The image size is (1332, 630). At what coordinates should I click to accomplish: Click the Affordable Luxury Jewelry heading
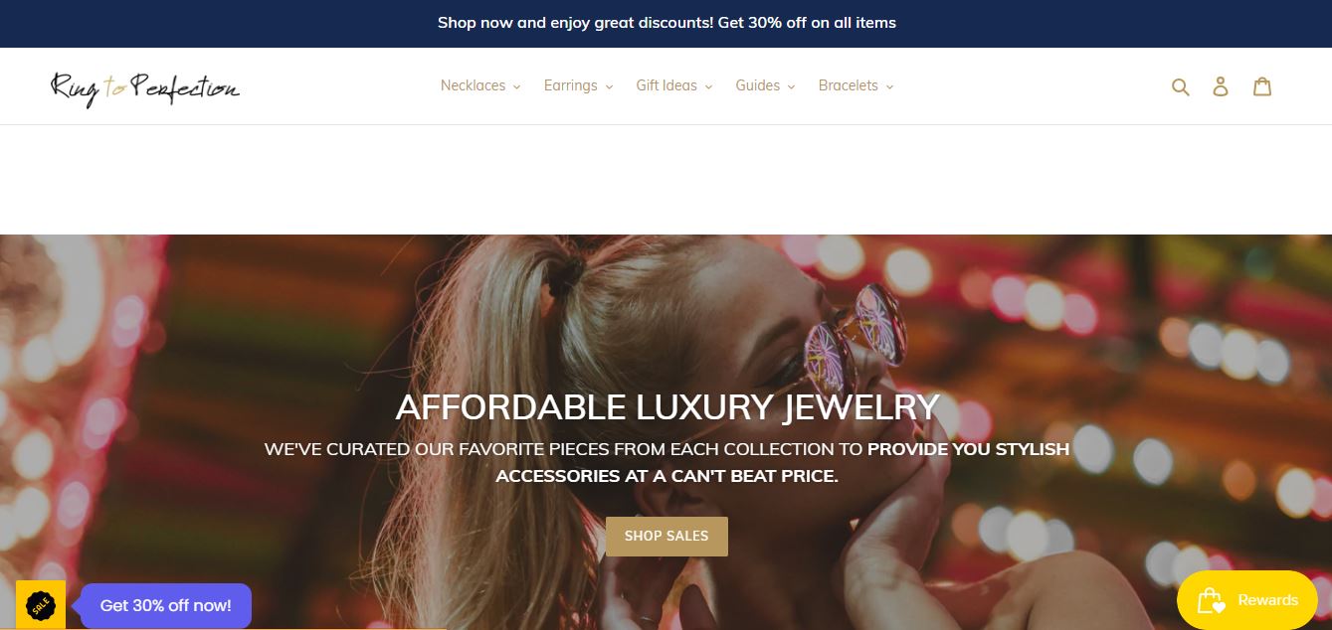point(666,407)
